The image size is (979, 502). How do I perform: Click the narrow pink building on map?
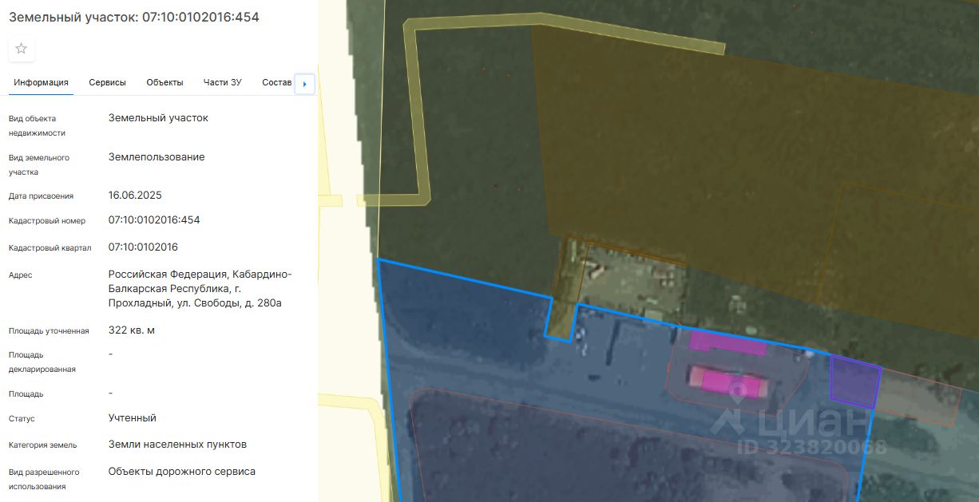pos(728,344)
